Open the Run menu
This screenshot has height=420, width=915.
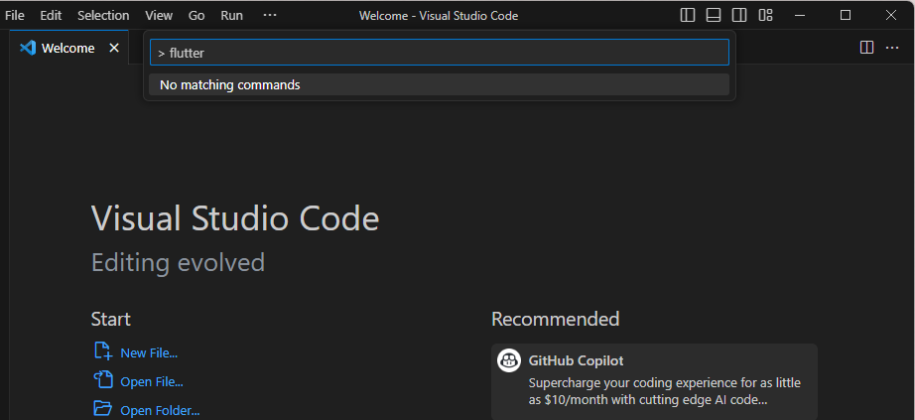[x=231, y=16]
